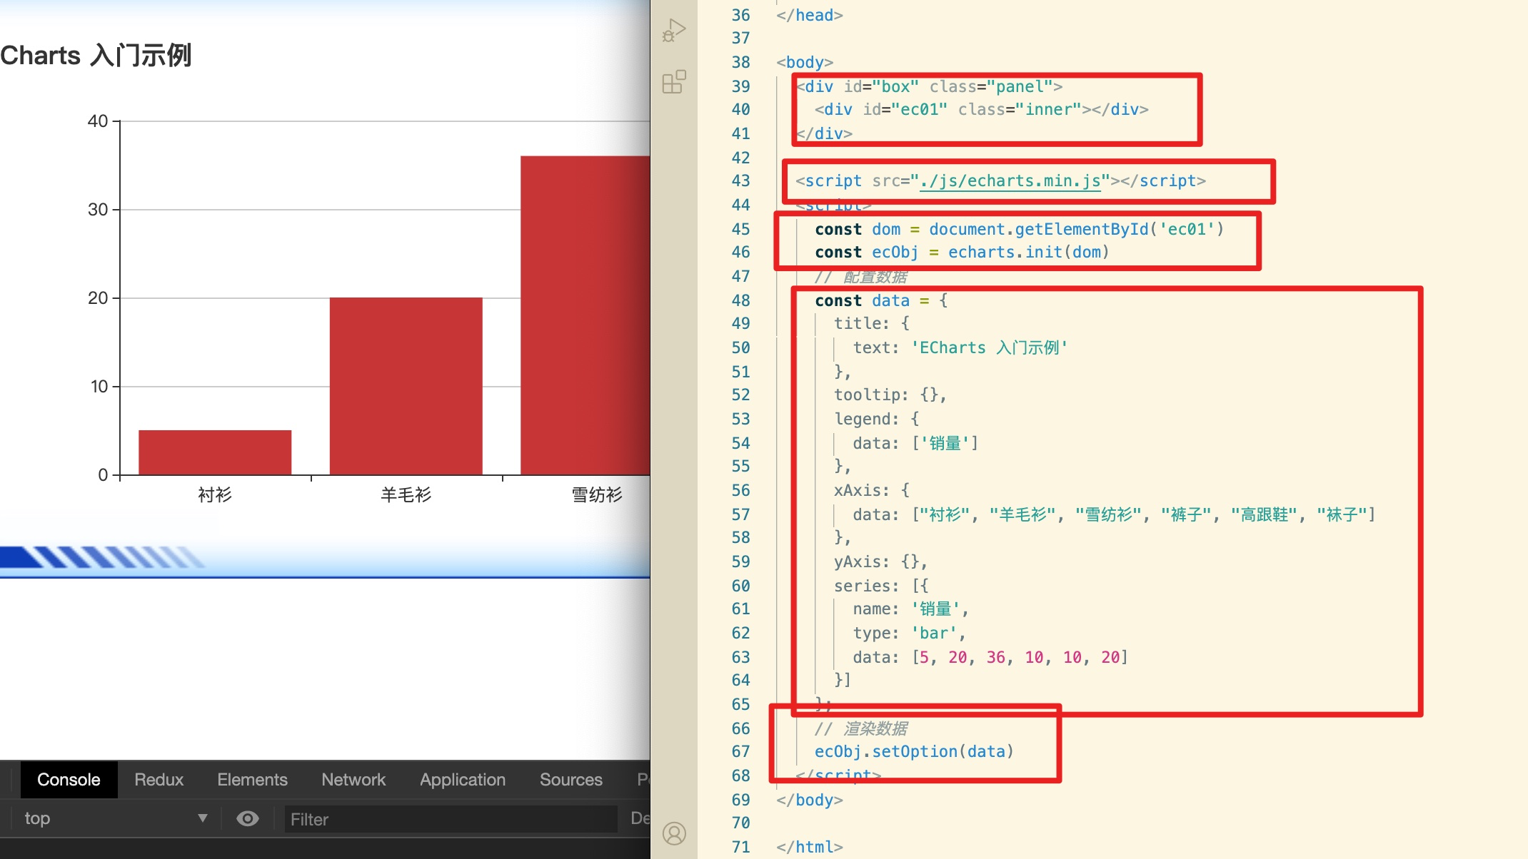Click the "name: '销量'" line
The width and height of the screenshot is (1528, 859).
(x=910, y=609)
